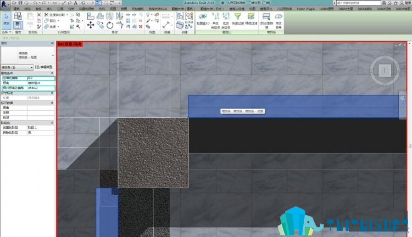Click the 拆除的阶段 value 无

click(x=41, y=133)
